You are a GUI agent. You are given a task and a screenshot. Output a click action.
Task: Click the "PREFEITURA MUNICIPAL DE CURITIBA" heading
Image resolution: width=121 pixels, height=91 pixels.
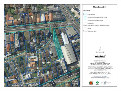point(100,67)
